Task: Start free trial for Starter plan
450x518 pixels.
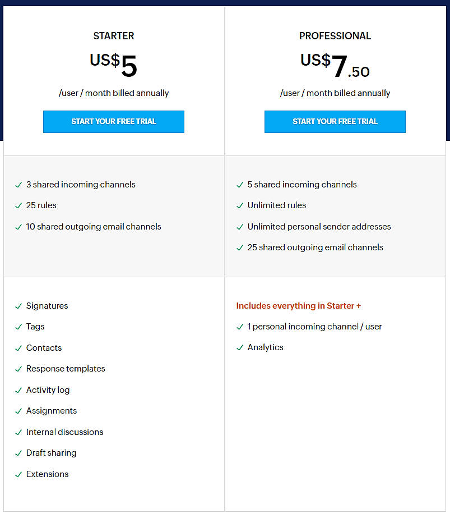Action: tap(114, 122)
